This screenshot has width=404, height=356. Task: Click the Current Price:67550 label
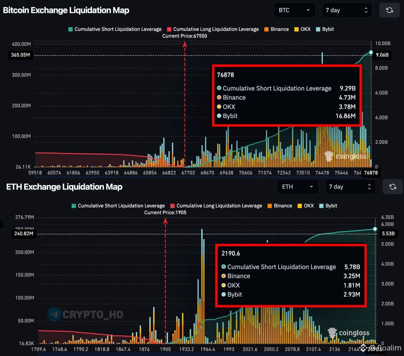pyautogui.click(x=185, y=36)
